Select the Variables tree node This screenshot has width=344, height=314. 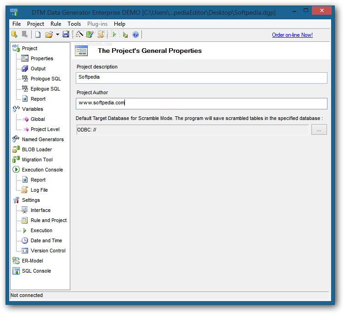tap(33, 109)
